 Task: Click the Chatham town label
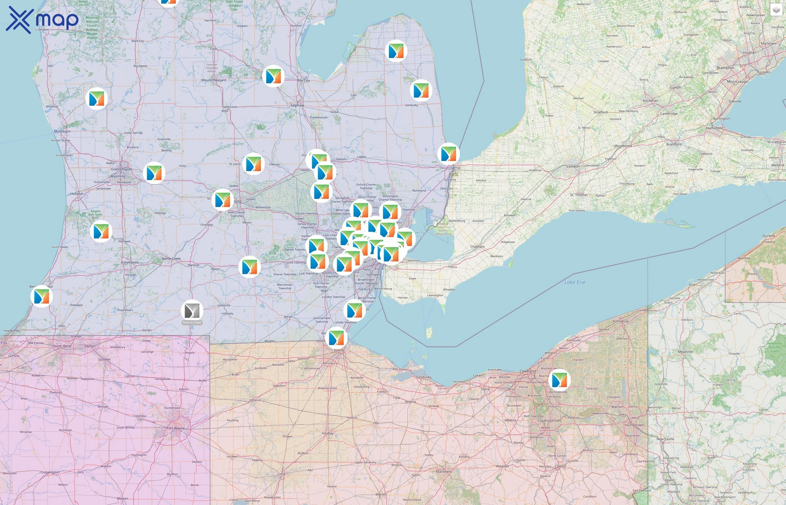477,247
